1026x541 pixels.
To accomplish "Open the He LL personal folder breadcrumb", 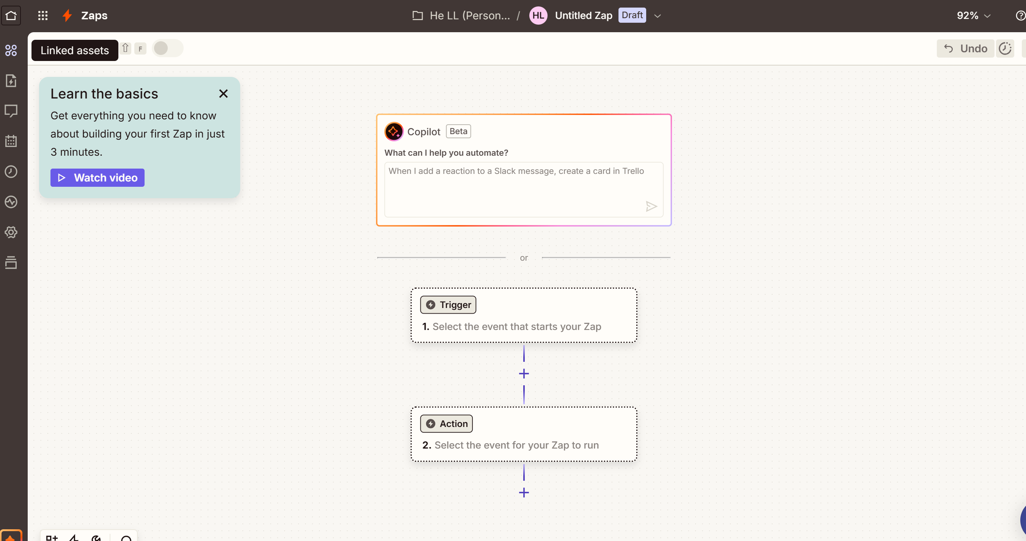I will (x=462, y=16).
